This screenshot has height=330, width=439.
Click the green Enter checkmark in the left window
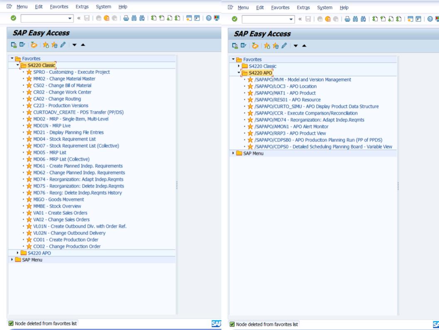13,18
